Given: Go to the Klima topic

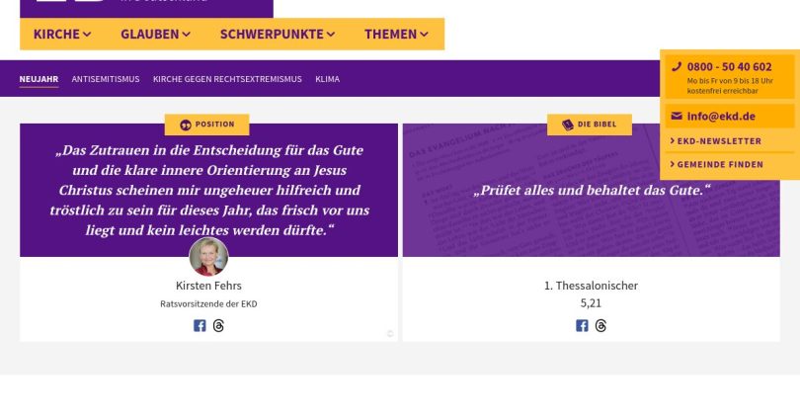Looking at the screenshot, I should pyautogui.click(x=327, y=79).
